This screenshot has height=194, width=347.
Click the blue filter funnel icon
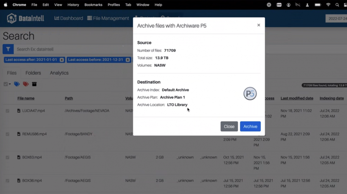pos(8,49)
